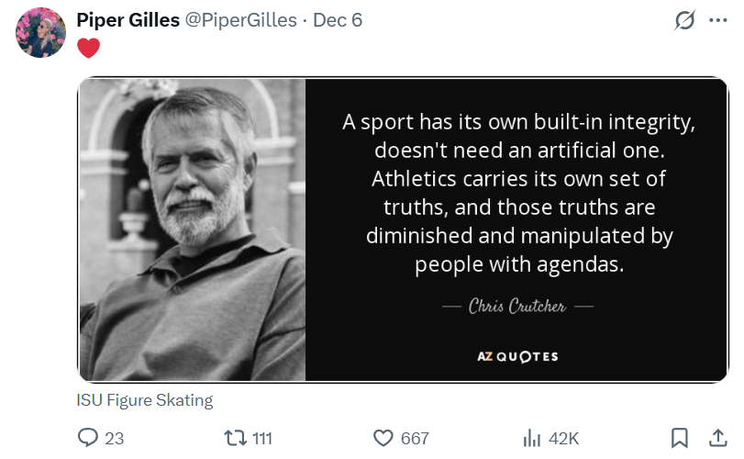Click the red heart emoji in the tweet

(x=88, y=48)
